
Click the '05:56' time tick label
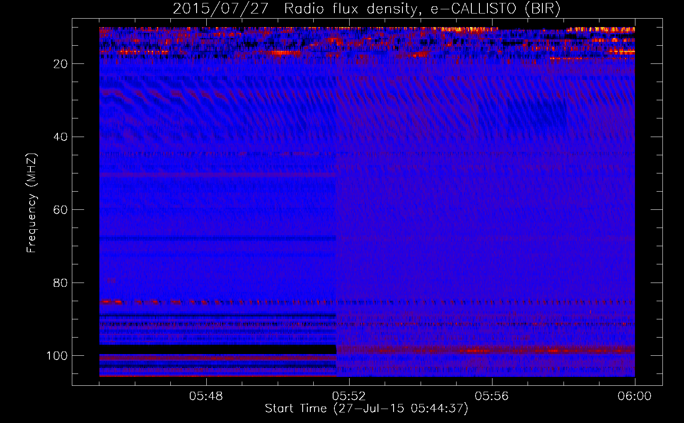pyautogui.click(x=492, y=396)
